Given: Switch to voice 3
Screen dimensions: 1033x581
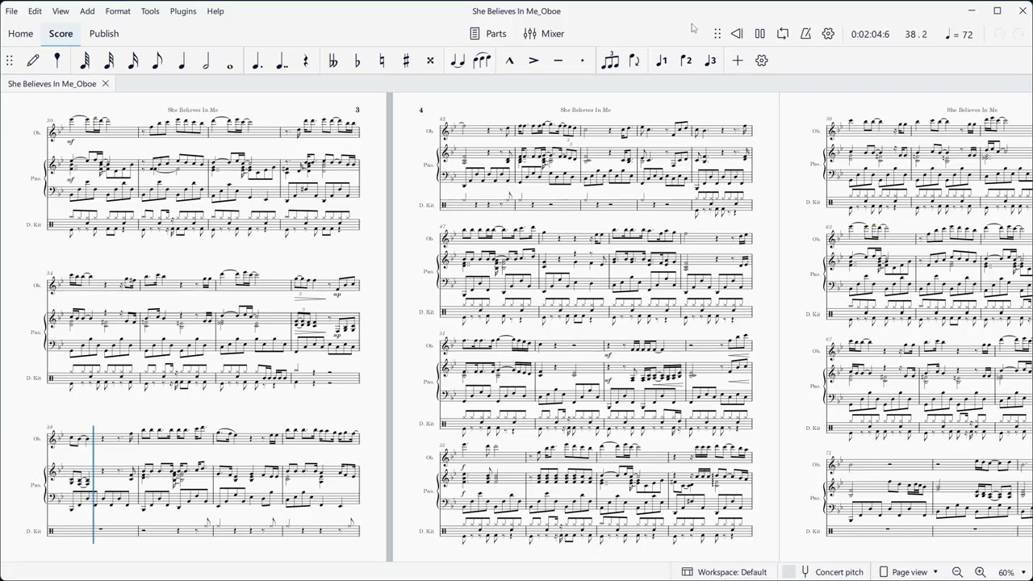Looking at the screenshot, I should click(x=710, y=61).
